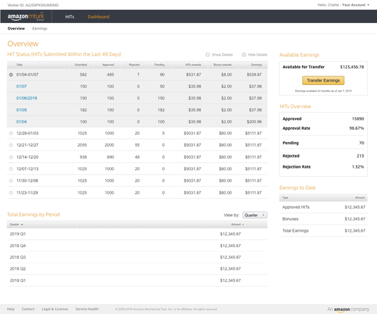
Task: Click the 2055 submitted cell
Action: 82,145
